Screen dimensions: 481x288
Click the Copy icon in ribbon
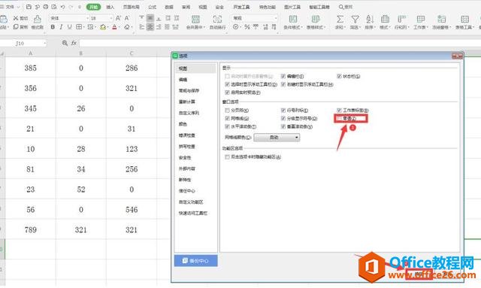[16, 27]
